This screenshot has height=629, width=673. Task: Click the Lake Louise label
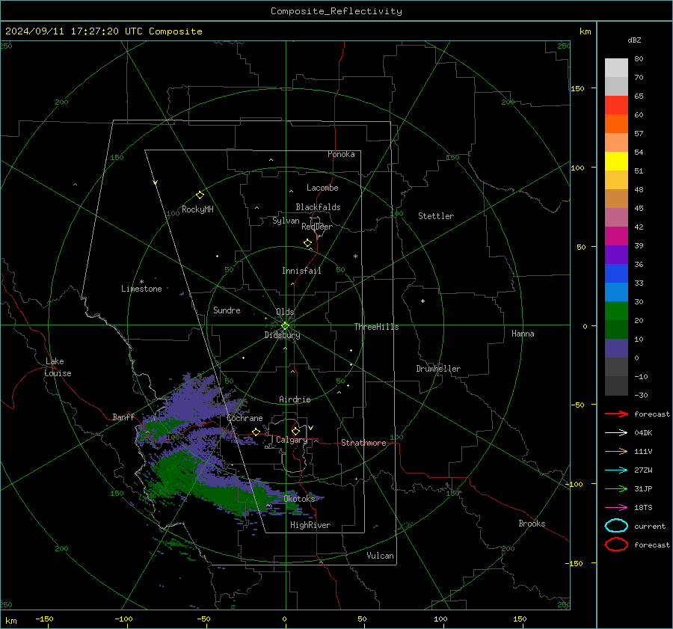[58, 367]
